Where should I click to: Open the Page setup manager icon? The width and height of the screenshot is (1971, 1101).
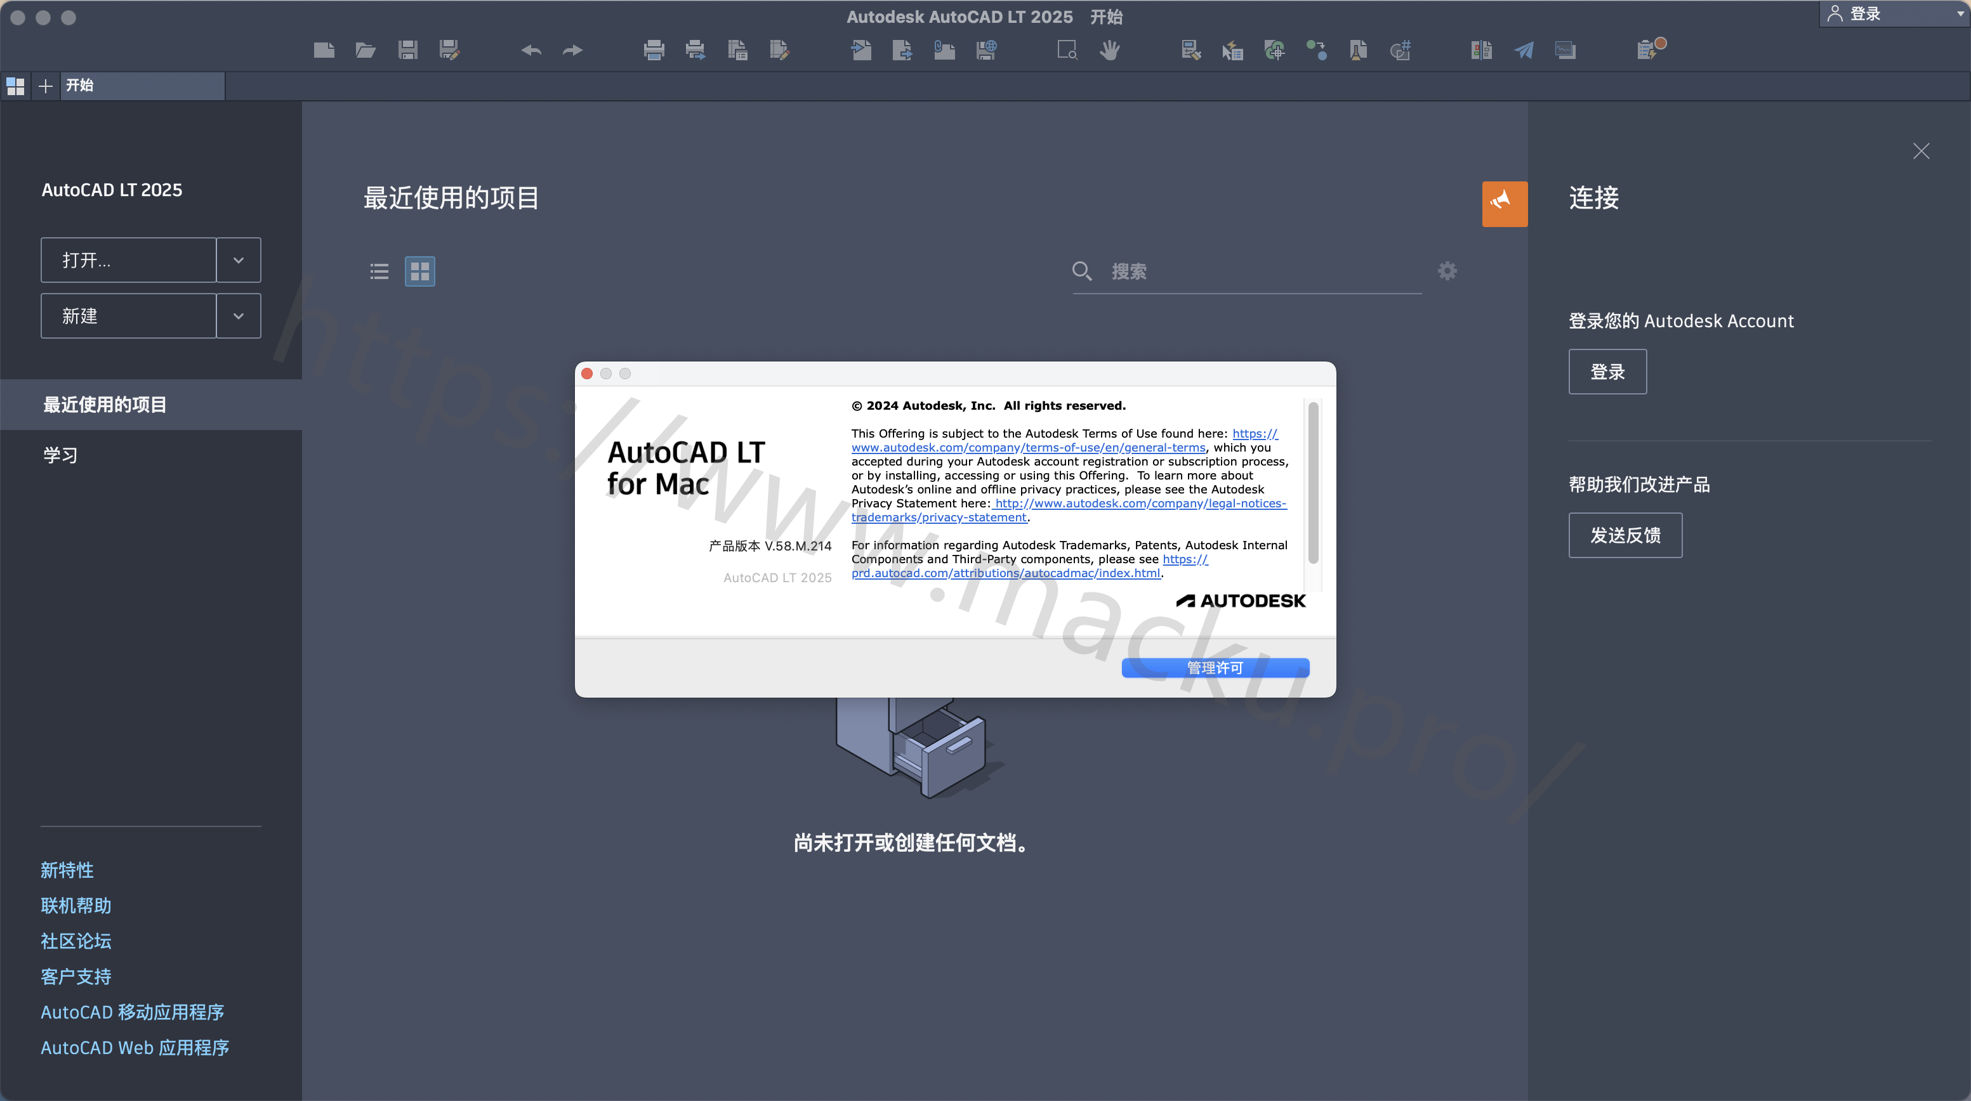[x=737, y=51]
